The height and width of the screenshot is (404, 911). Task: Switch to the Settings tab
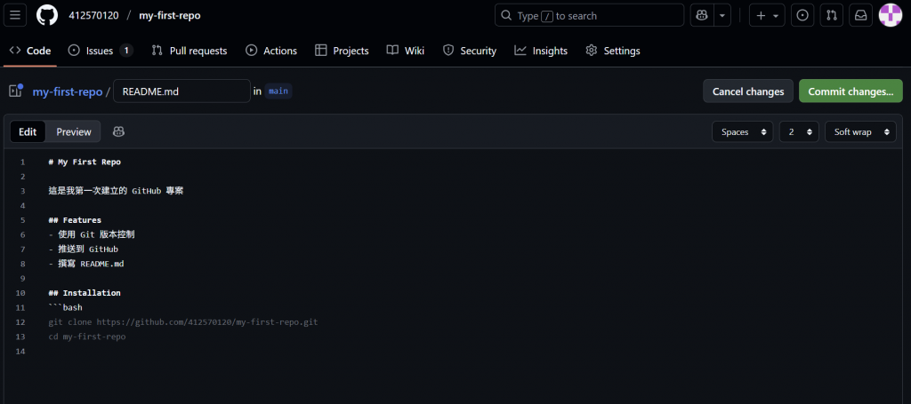click(x=613, y=51)
